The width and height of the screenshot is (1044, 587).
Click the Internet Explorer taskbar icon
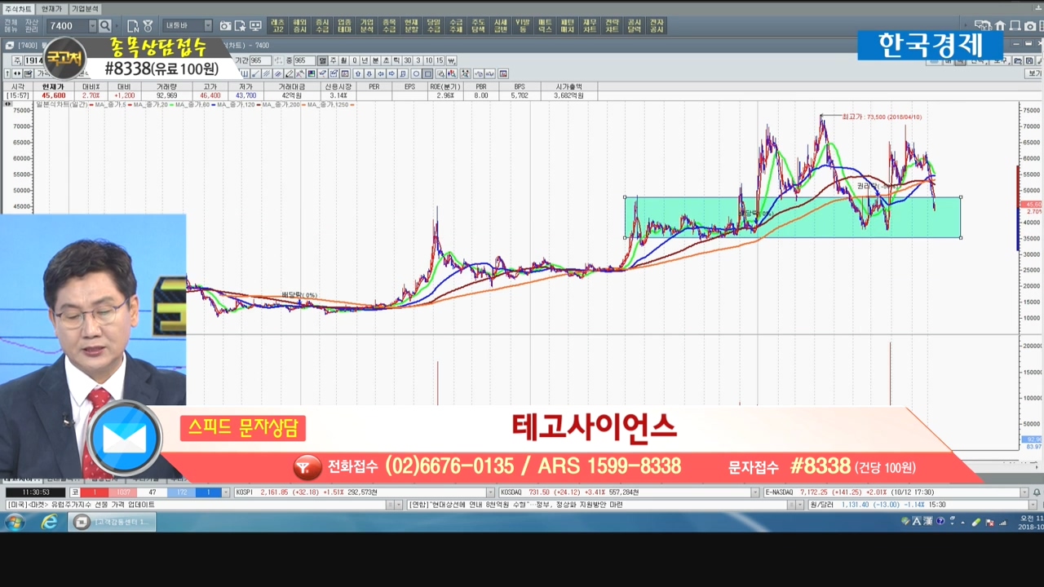(x=50, y=522)
